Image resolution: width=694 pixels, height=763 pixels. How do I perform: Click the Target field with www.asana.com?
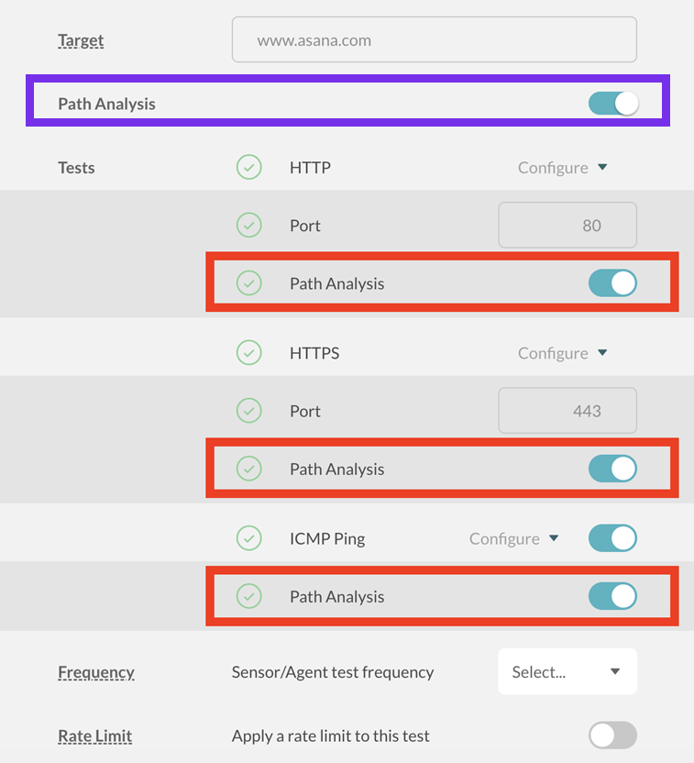coord(434,40)
